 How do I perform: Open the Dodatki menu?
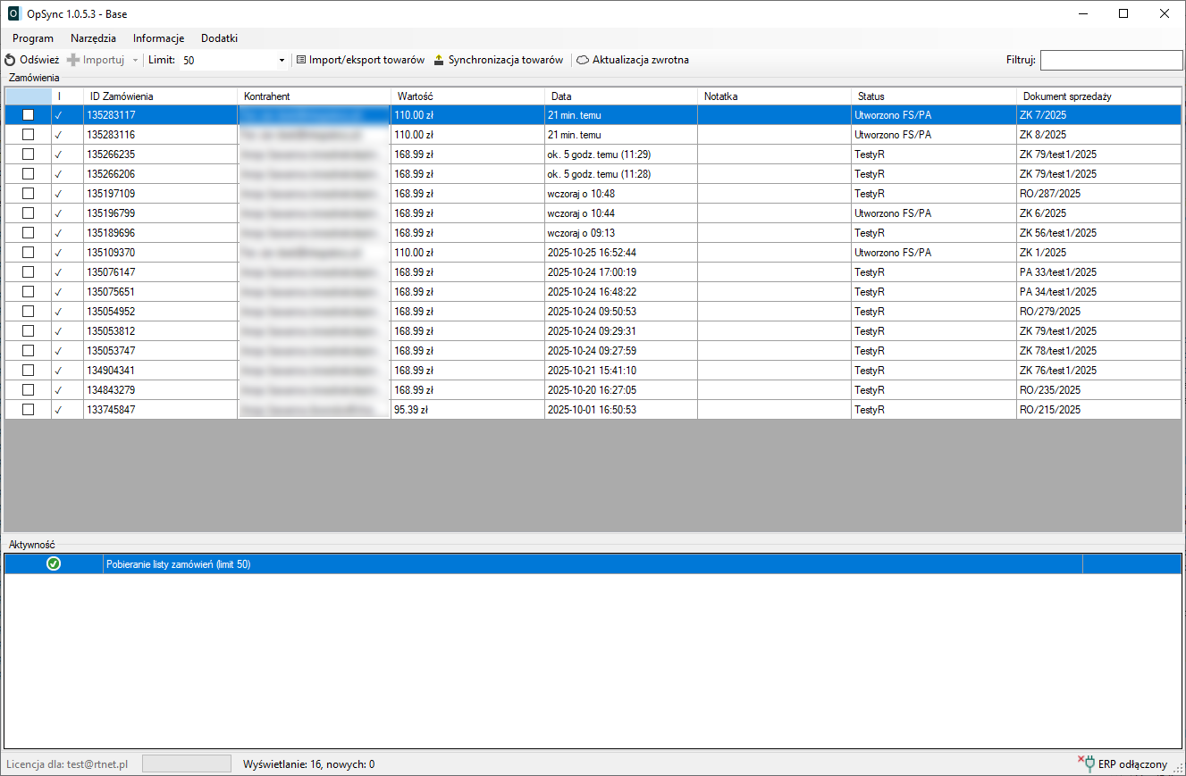pyautogui.click(x=219, y=38)
